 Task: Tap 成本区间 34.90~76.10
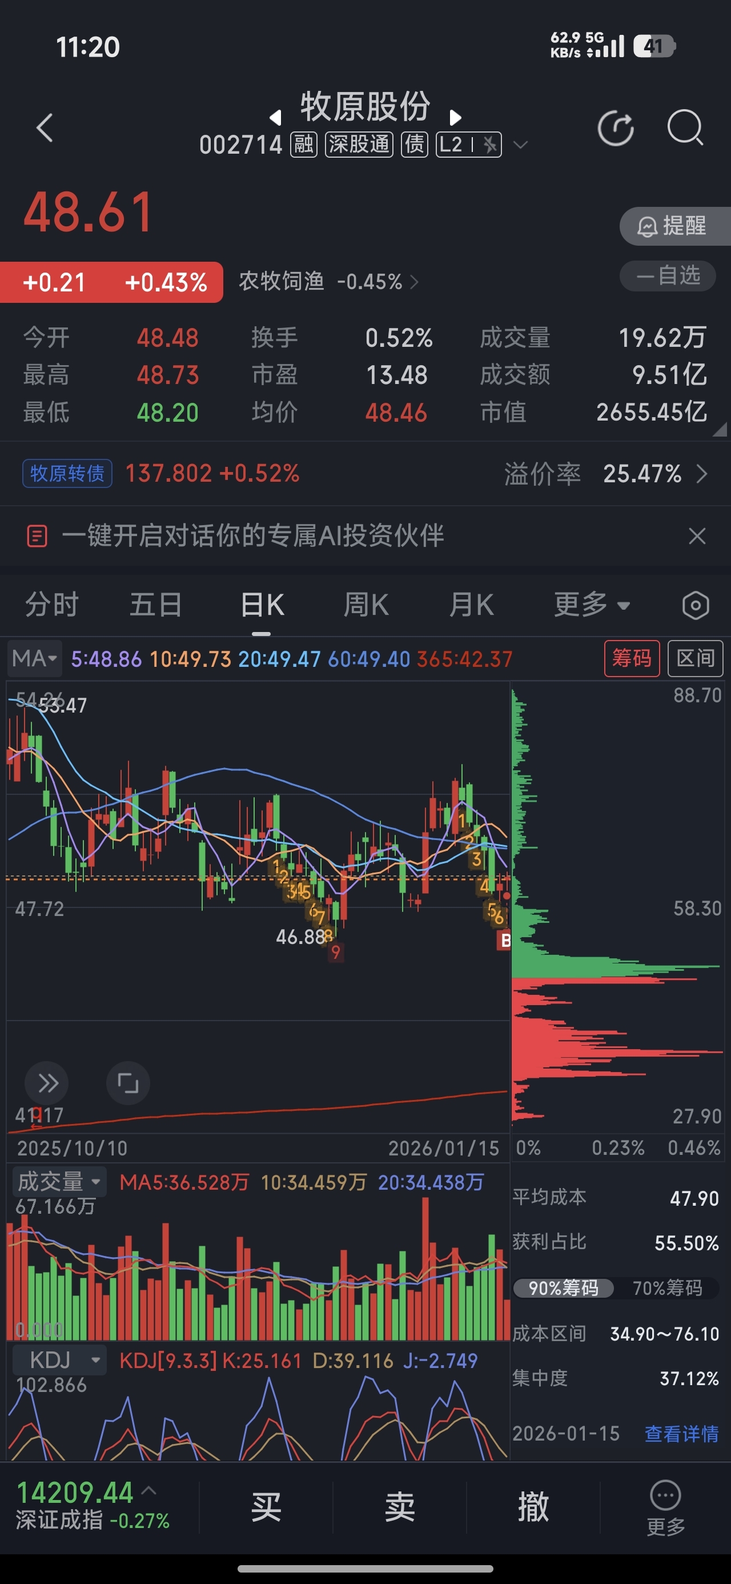664,1334
